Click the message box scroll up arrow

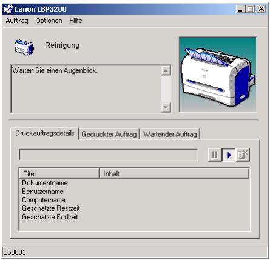click(x=166, y=70)
